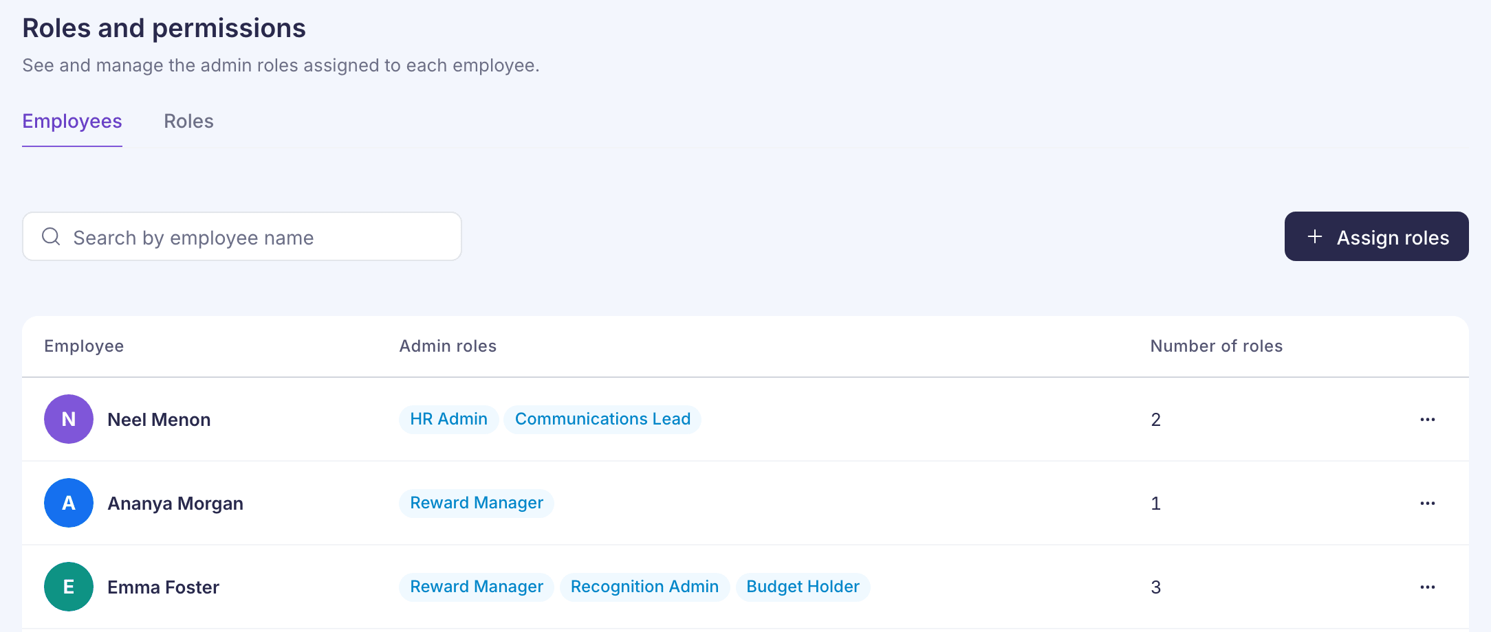1491x632 pixels.
Task: Focus the Search by employee name field
Action: (x=242, y=236)
